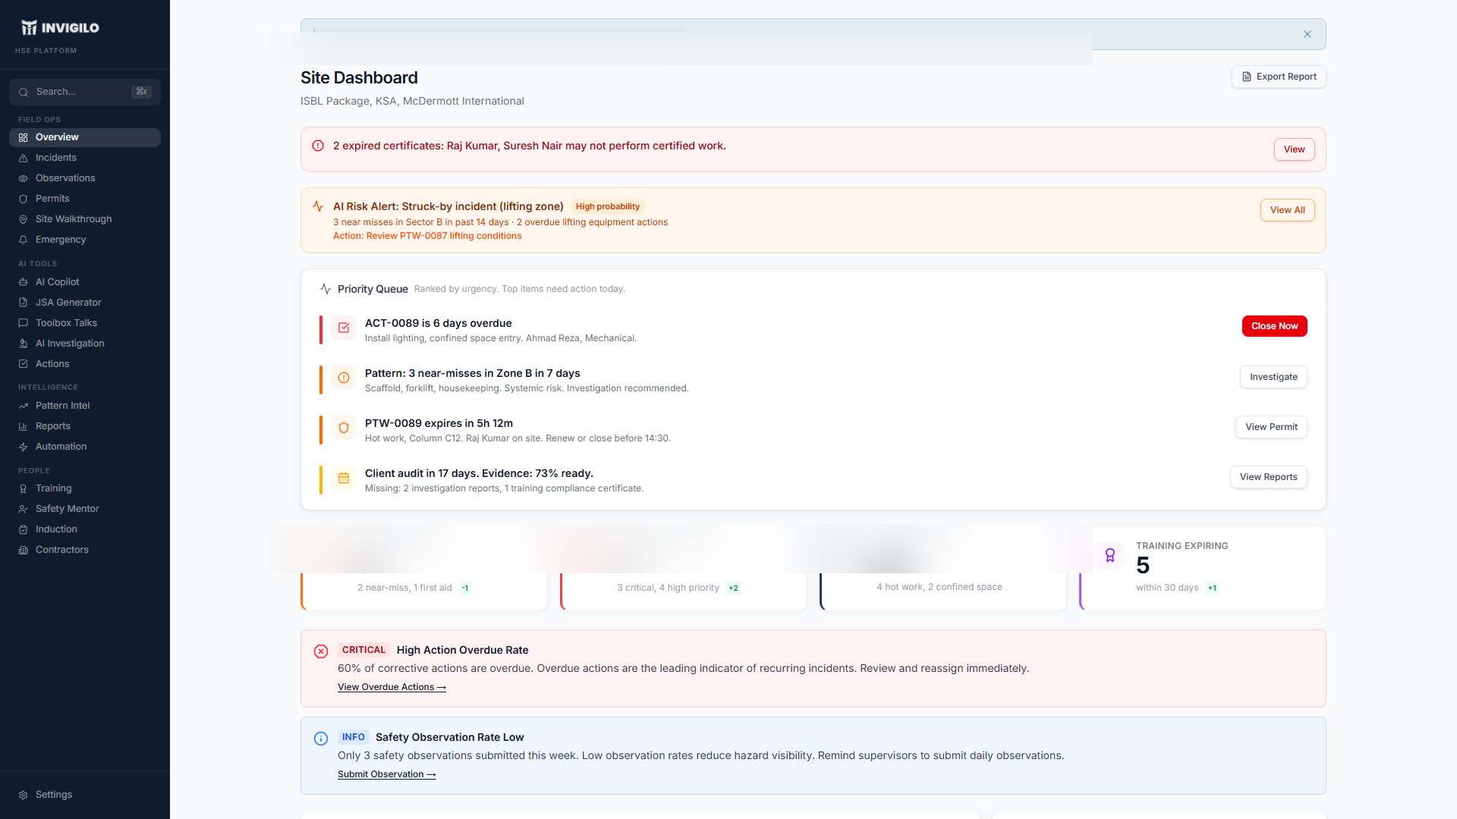
Task: Click the AI Copilot bot icon
Action: 24,282
